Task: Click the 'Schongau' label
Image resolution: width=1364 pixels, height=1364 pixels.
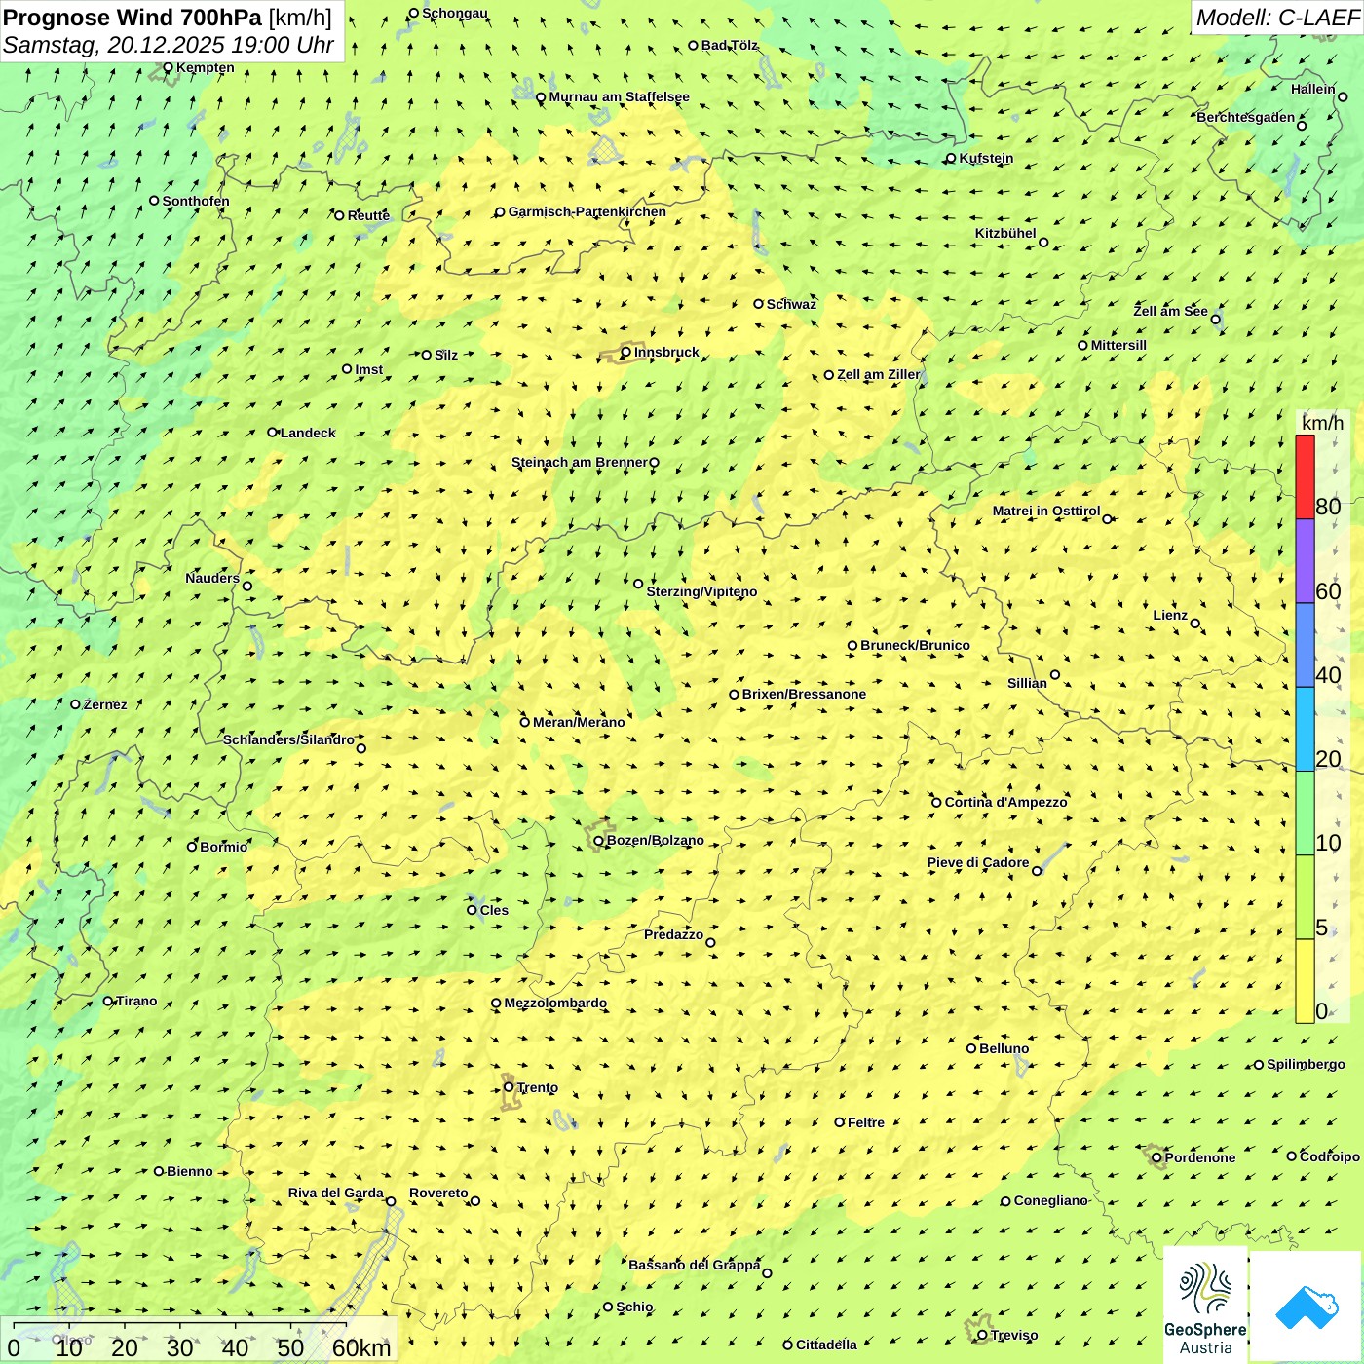Action: pos(455,13)
